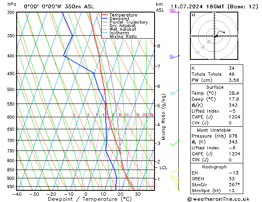Click the StmSpd (kt) value 13
The width and height of the screenshot is (262, 202).
232,190
